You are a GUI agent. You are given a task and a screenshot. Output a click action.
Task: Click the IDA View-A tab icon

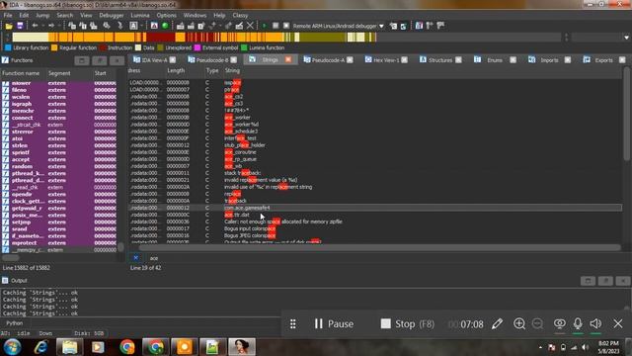(136, 59)
